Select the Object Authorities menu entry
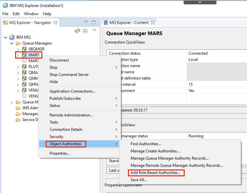The image size is (247, 193). tap(80, 144)
